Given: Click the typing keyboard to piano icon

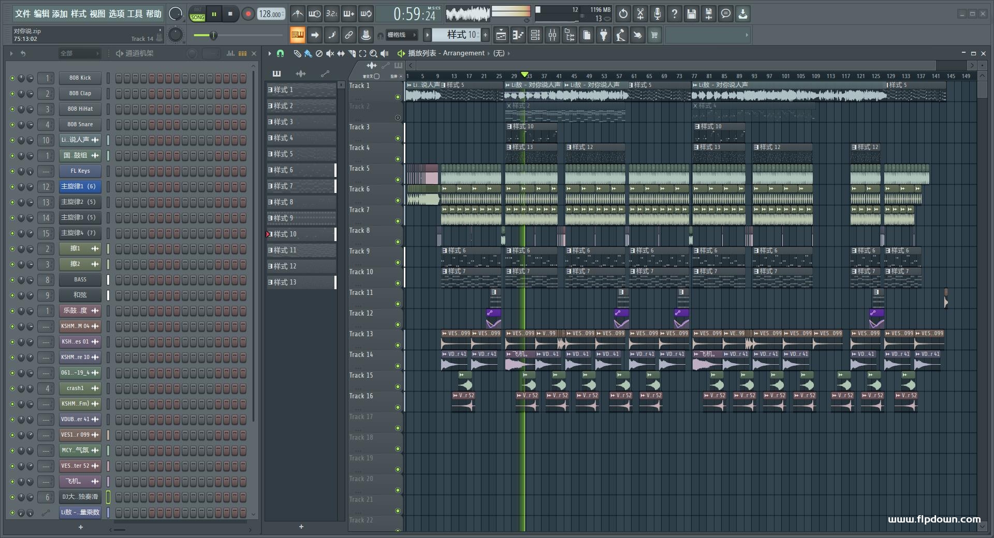Looking at the screenshot, I should [x=297, y=35].
